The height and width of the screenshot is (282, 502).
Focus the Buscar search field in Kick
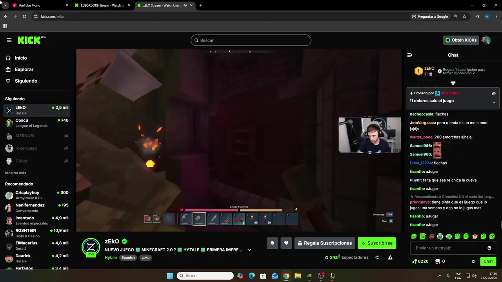click(251, 40)
